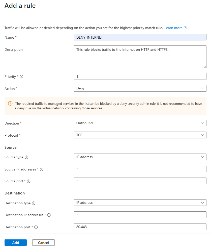The height and width of the screenshot is (248, 211).
Task: Click the Destination port field showing 80,443
Action: pyautogui.click(x=140, y=227)
